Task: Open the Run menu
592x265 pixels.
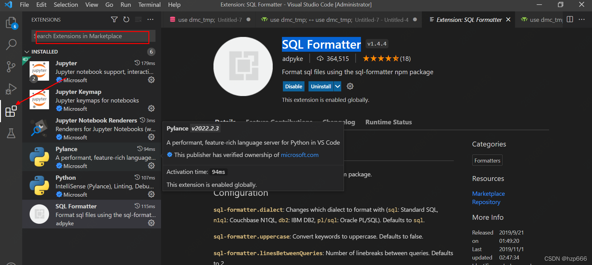Action: tap(126, 5)
